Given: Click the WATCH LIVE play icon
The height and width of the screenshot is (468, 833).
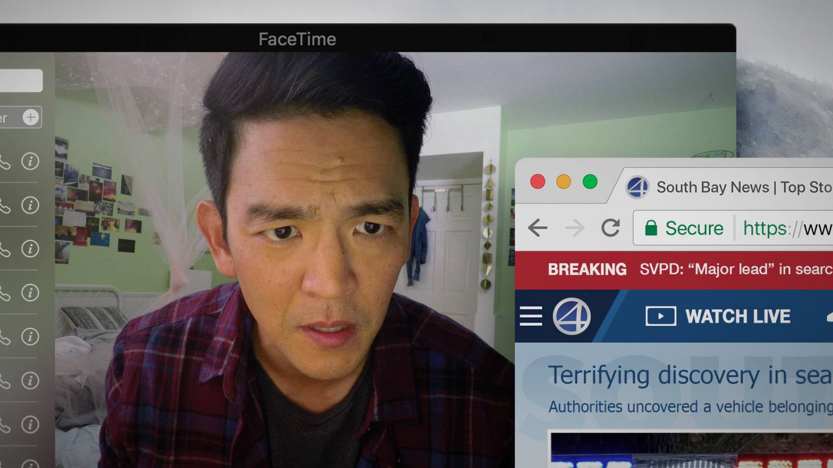Looking at the screenshot, I should (660, 316).
